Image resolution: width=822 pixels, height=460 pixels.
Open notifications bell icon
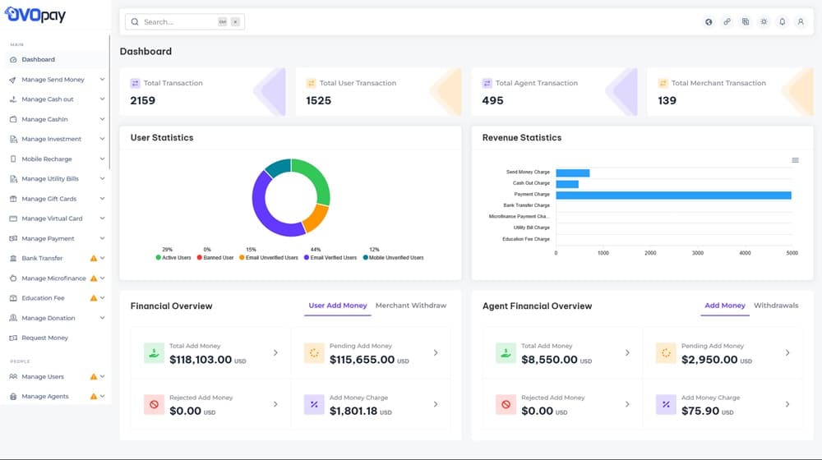[782, 22]
